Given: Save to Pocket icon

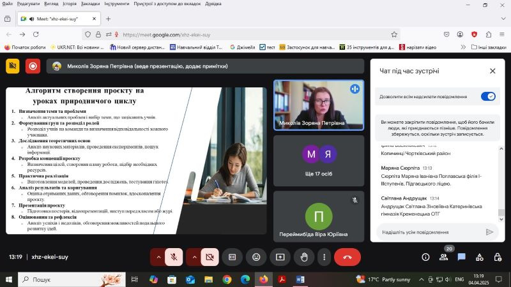Looking at the screenshot, I should pyautogui.click(x=446, y=34).
